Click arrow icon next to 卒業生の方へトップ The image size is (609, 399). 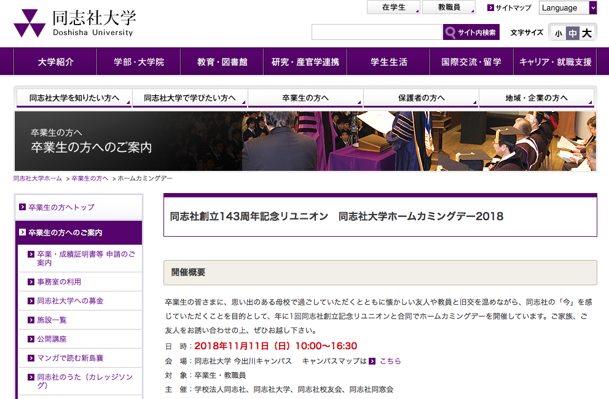point(23,208)
